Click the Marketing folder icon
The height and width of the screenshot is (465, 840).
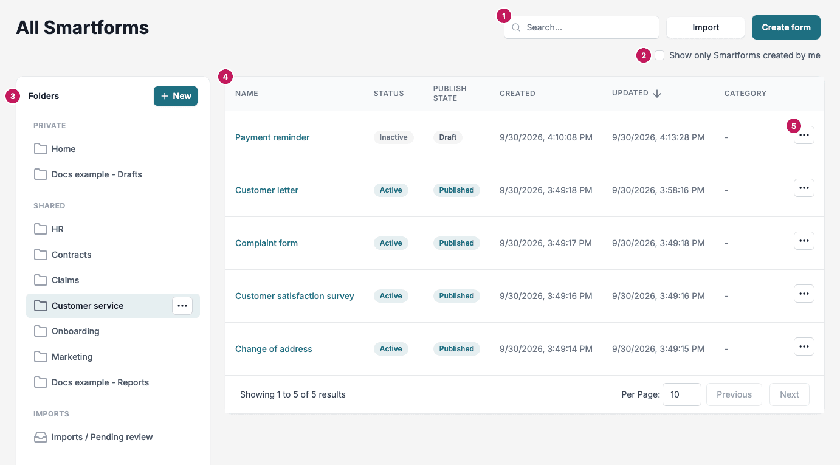click(x=41, y=357)
